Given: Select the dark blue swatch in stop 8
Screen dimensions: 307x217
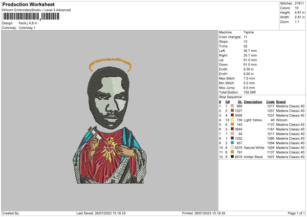Looking at the screenshot, I should 232,138.
